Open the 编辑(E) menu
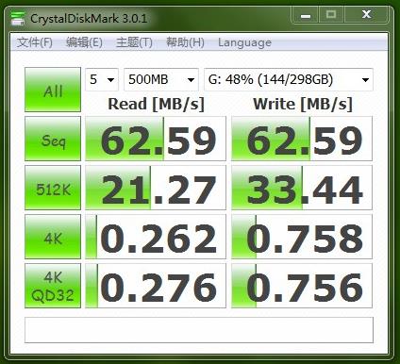This screenshot has width=400, height=364. 84,42
